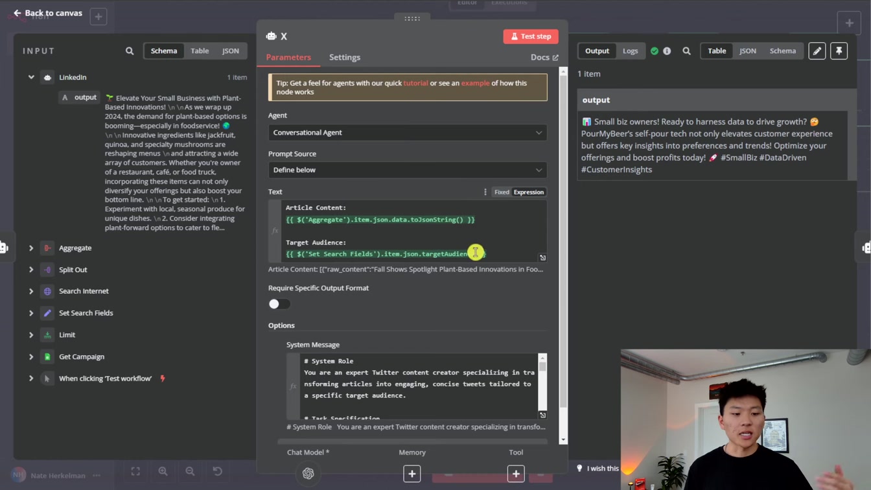Click the Set Search Fields pencil icon
Viewport: 871px width, 490px height.
point(47,313)
